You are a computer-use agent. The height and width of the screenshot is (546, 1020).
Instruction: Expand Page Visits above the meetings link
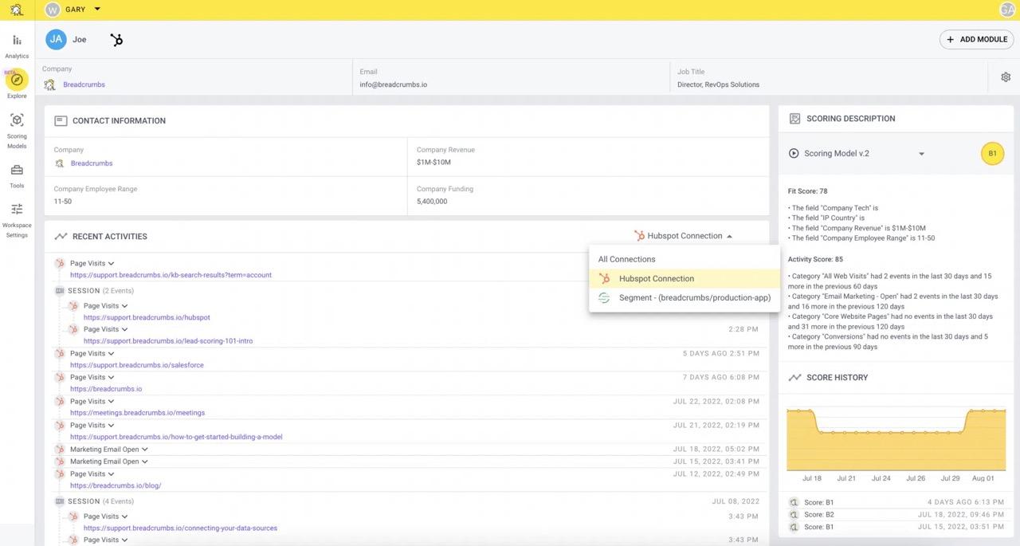point(111,402)
